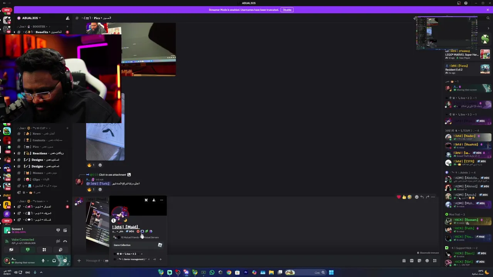Open the Help question mark icon

[466, 3]
